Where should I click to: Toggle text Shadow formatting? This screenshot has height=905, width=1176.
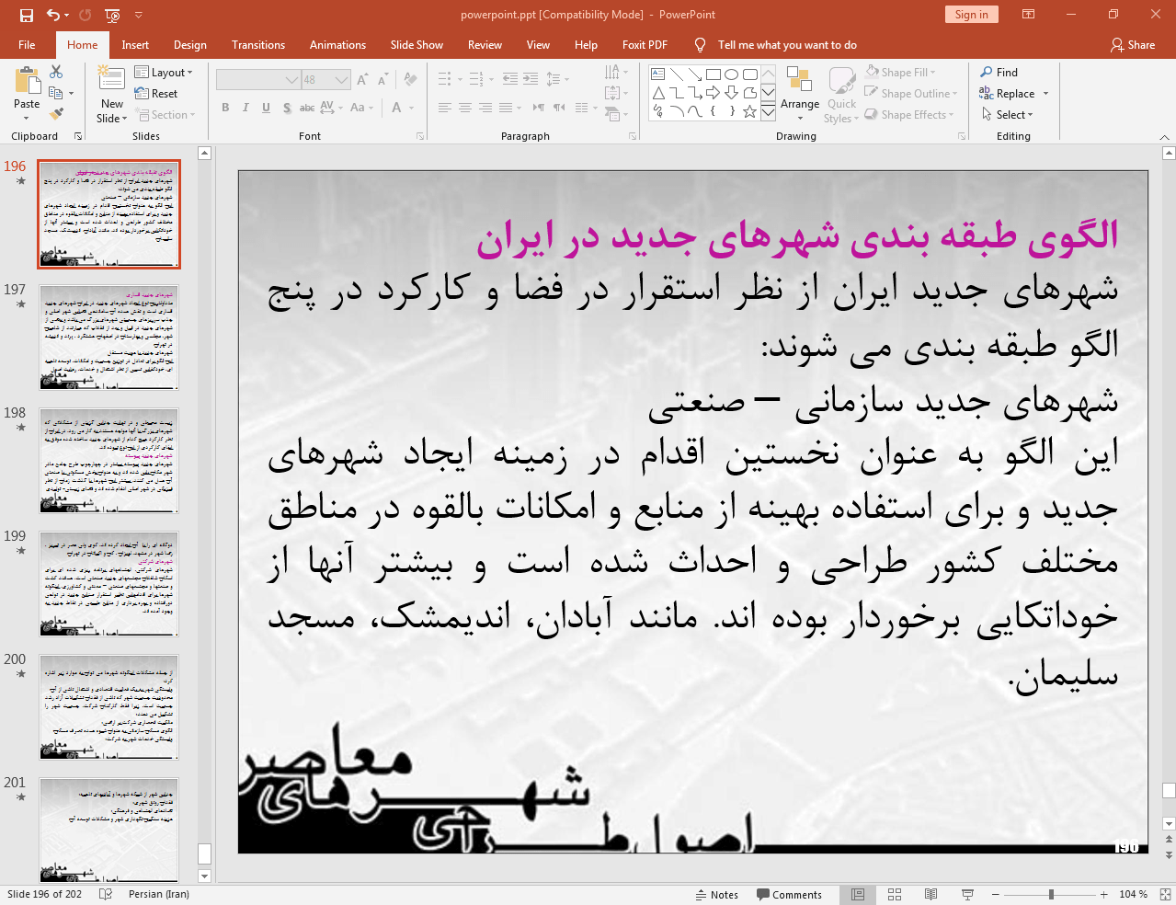point(287,108)
